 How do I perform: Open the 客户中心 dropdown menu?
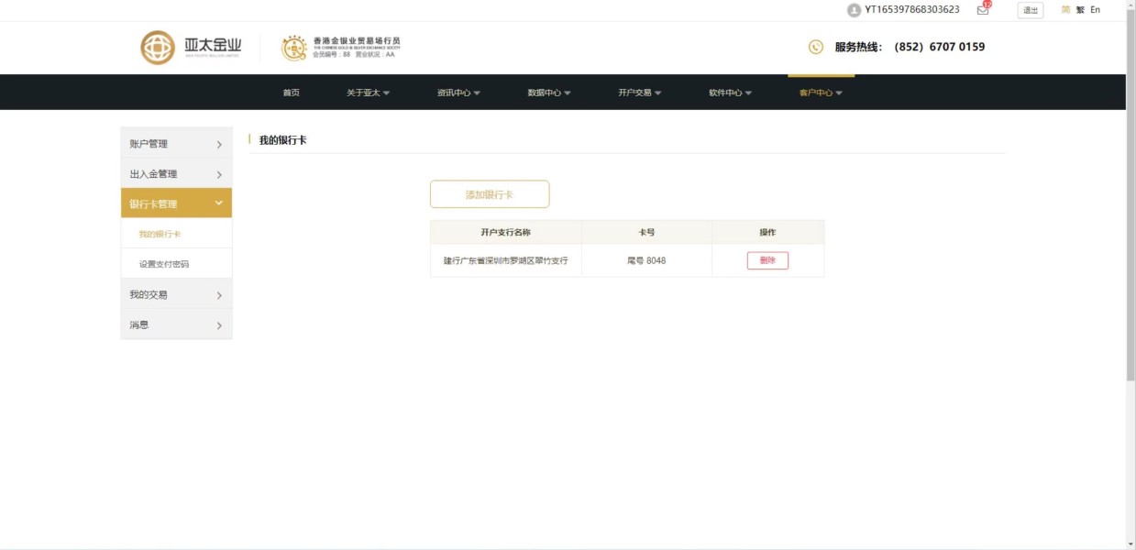click(x=821, y=93)
